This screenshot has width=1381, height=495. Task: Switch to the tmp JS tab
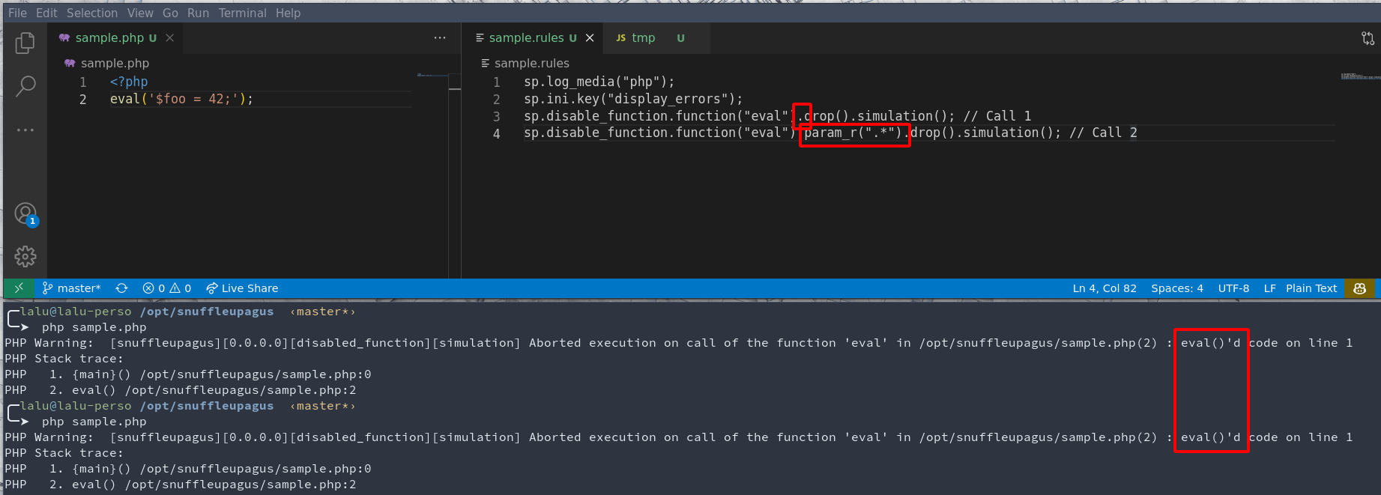643,37
